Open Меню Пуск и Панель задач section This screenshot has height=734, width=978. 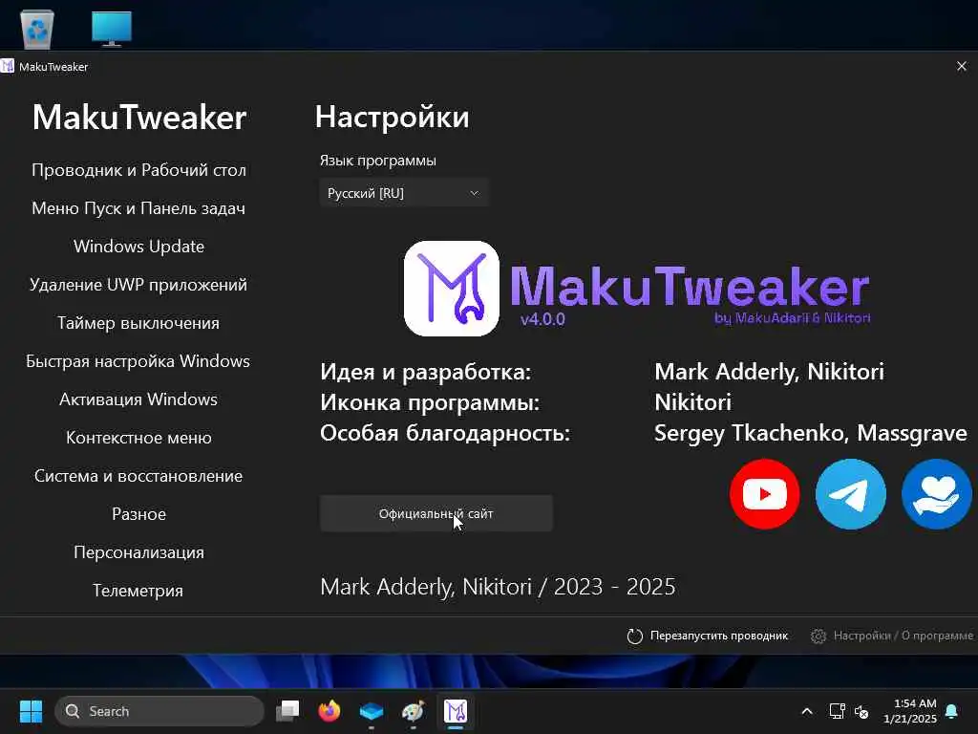(138, 208)
